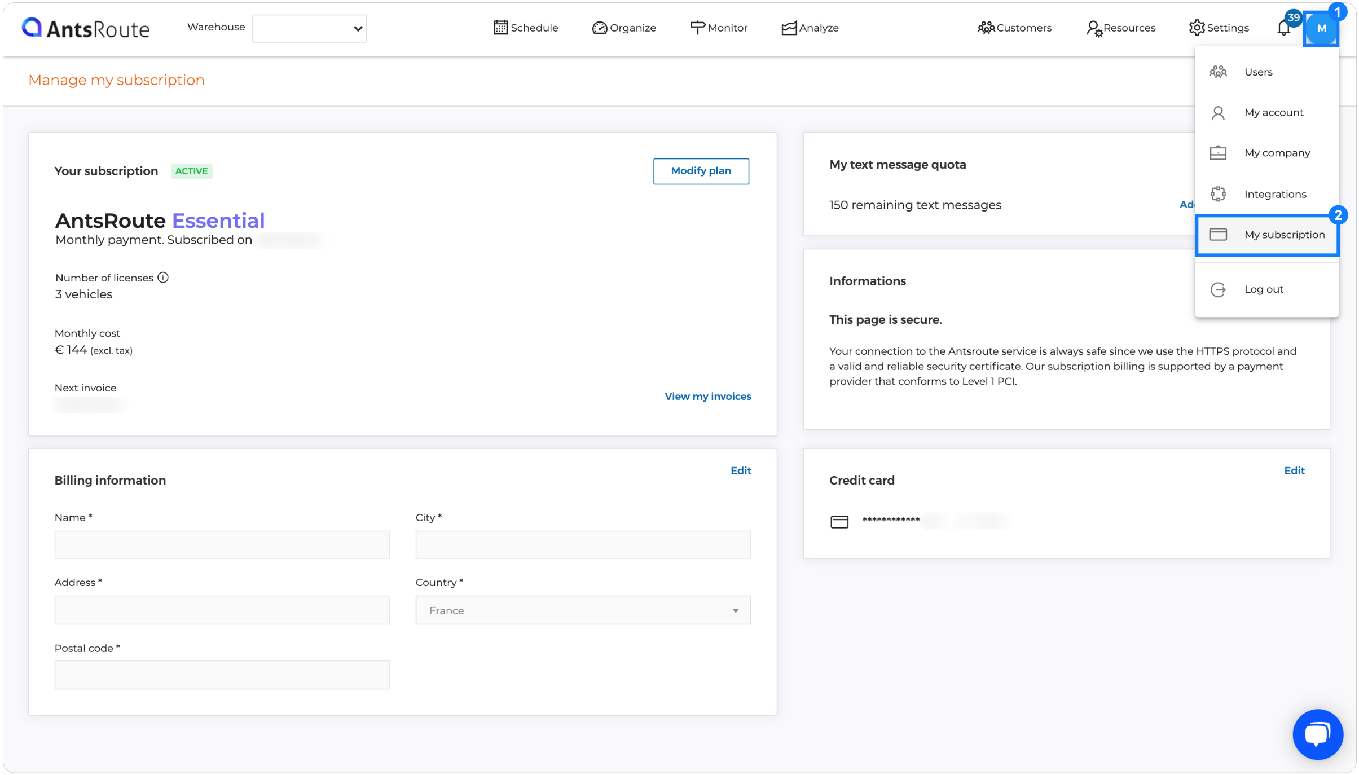Image resolution: width=1359 pixels, height=775 pixels.
Task: Click the City input field
Action: [583, 545]
